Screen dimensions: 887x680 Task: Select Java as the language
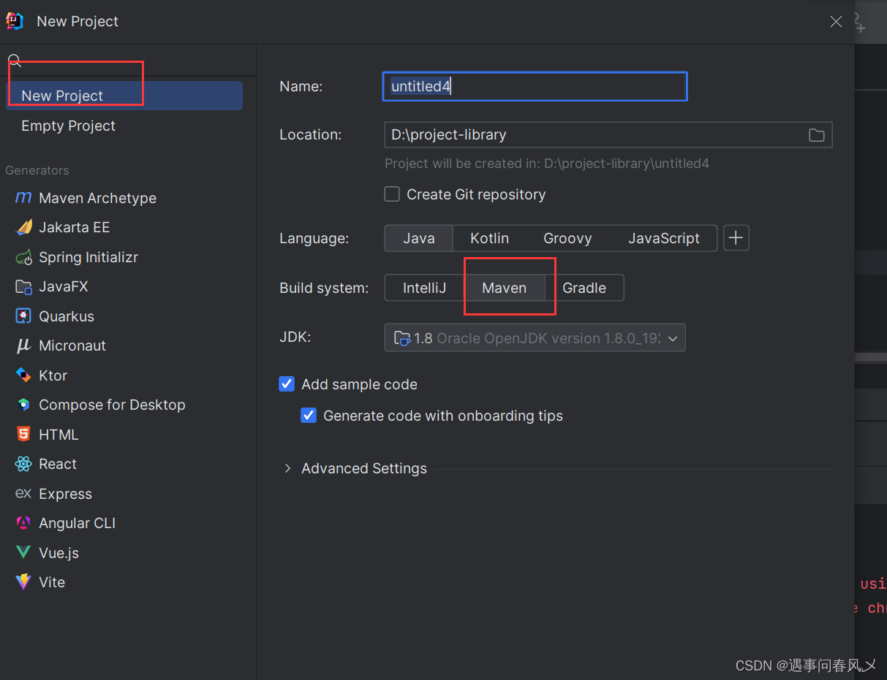[419, 238]
